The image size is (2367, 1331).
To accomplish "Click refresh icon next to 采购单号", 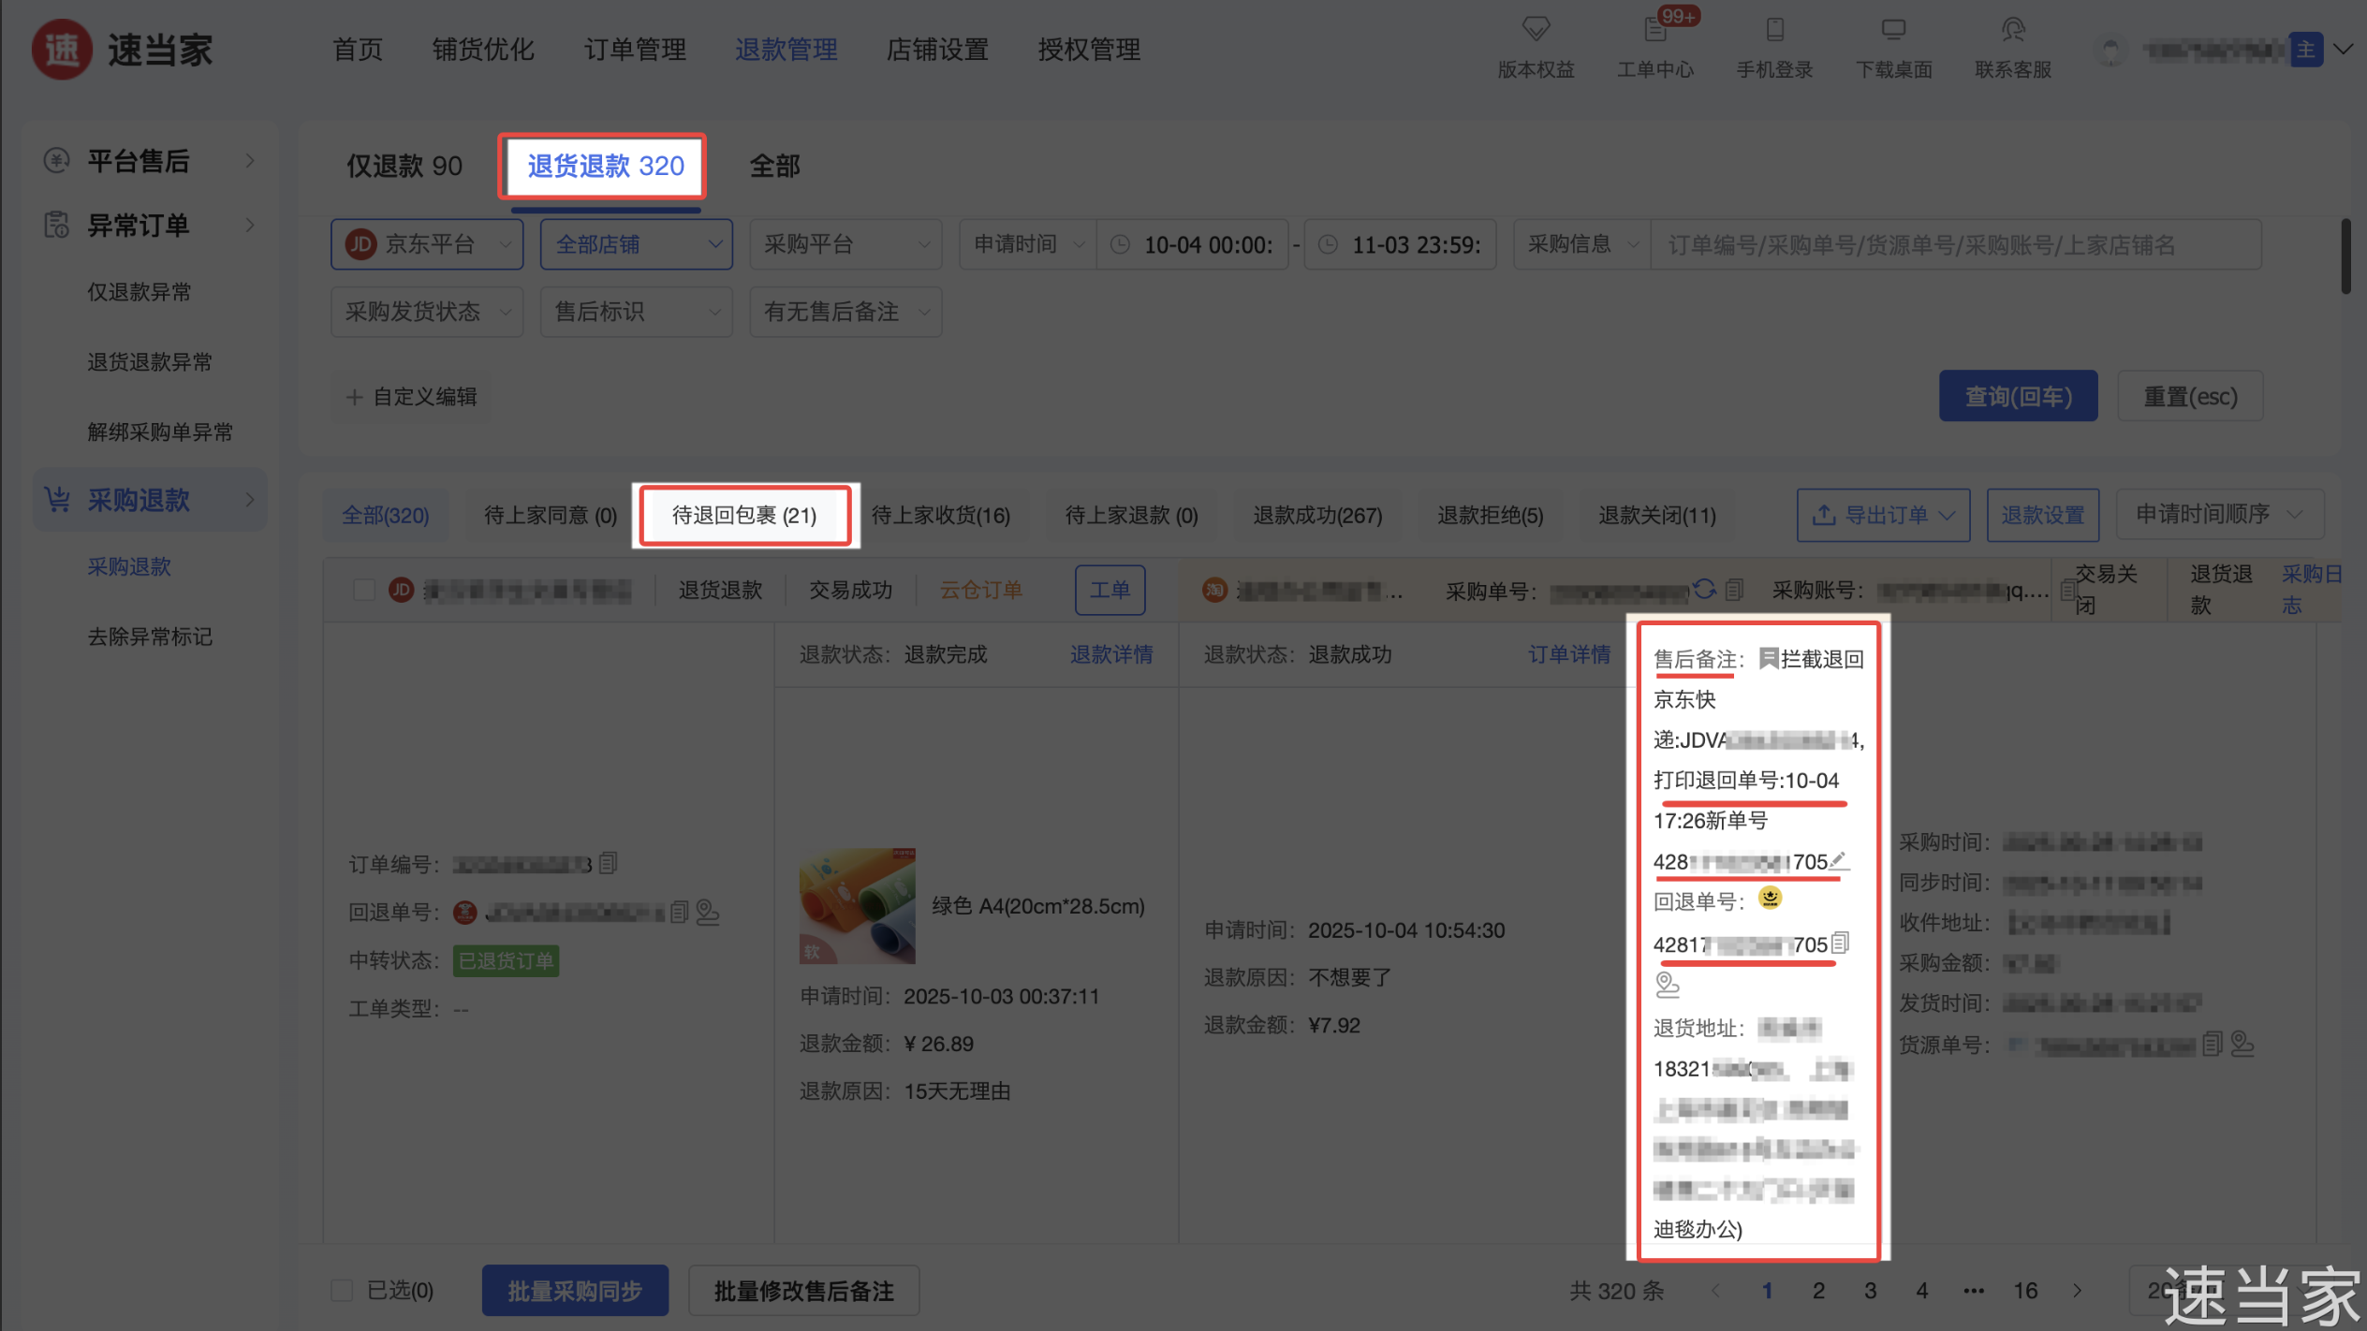I will coord(1704,589).
